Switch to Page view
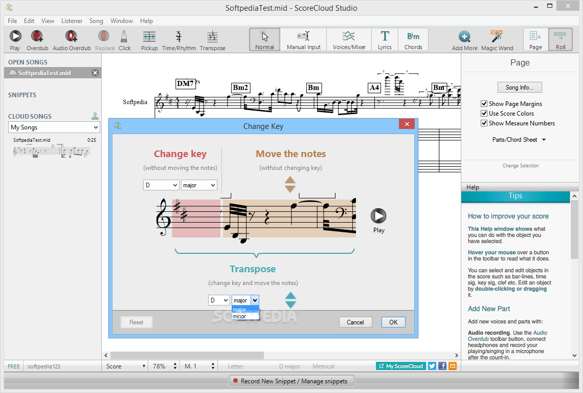Screen dimensions: 583x393 pos(535,39)
